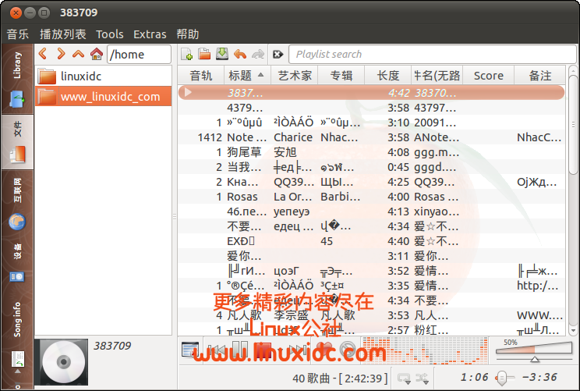Select the song row titled 狗尾草
The height and width of the screenshot is (391, 580).
click(371, 152)
